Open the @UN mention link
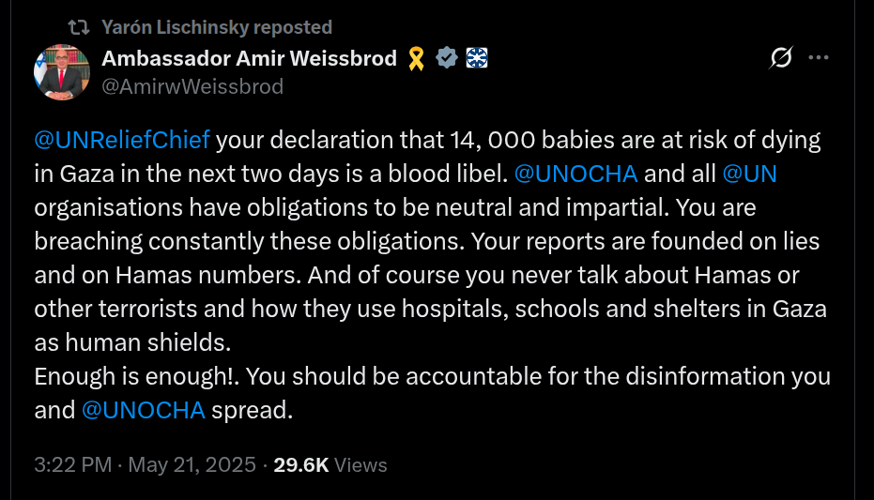Viewport: 874px width, 500px height. 749,174
